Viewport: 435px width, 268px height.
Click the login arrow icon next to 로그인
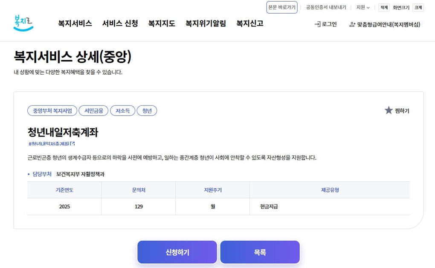pyautogui.click(x=317, y=24)
